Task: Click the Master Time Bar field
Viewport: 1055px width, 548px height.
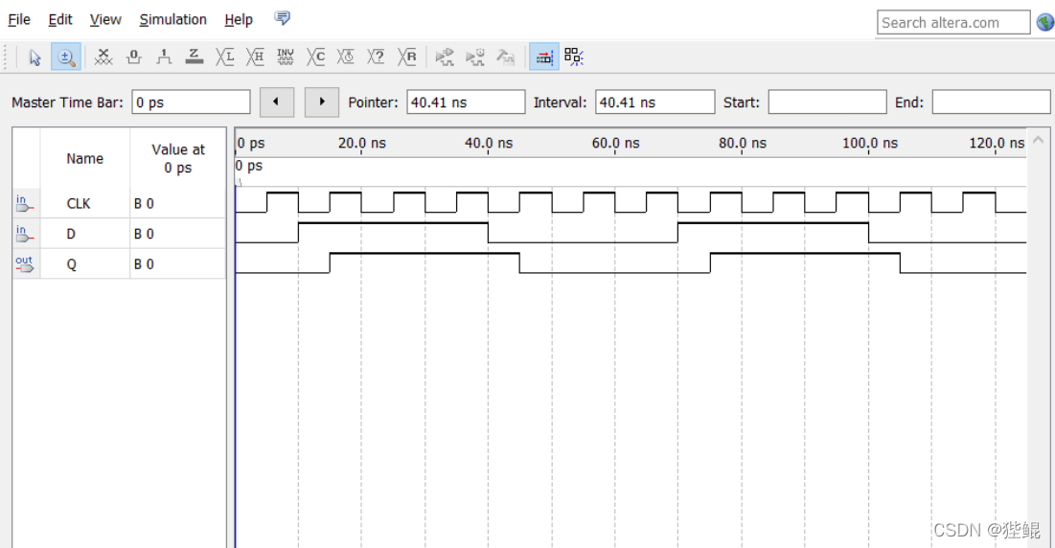Action: [x=191, y=103]
